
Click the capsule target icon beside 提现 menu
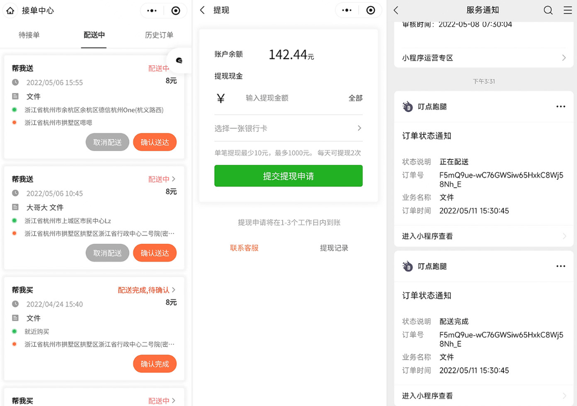[x=370, y=10]
